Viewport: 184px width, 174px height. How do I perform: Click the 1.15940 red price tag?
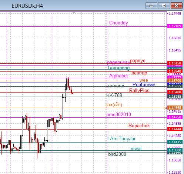click(175, 71)
